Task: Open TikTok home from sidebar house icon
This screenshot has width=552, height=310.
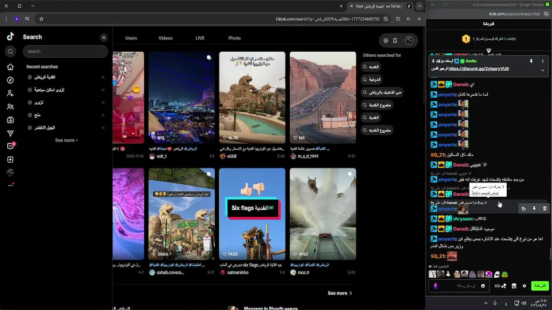Action: pos(10,67)
